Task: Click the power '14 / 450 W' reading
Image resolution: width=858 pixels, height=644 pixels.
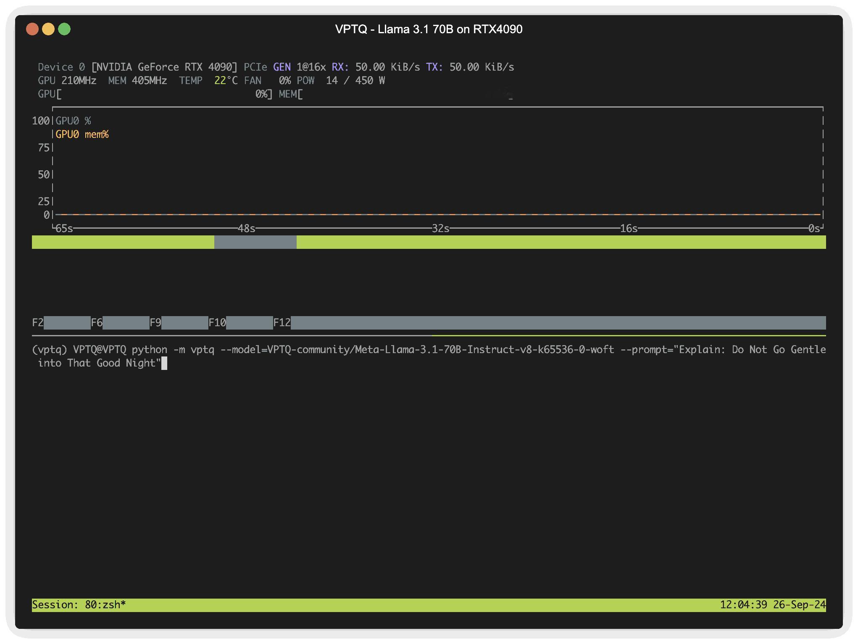Action: [x=355, y=81]
